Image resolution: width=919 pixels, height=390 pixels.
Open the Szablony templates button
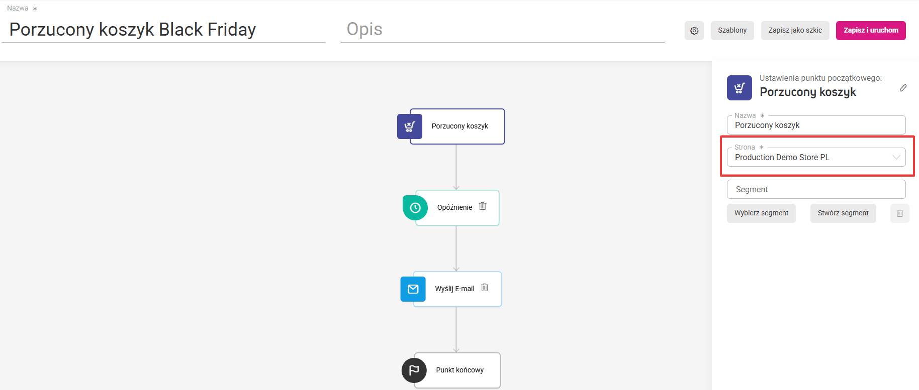[732, 31]
